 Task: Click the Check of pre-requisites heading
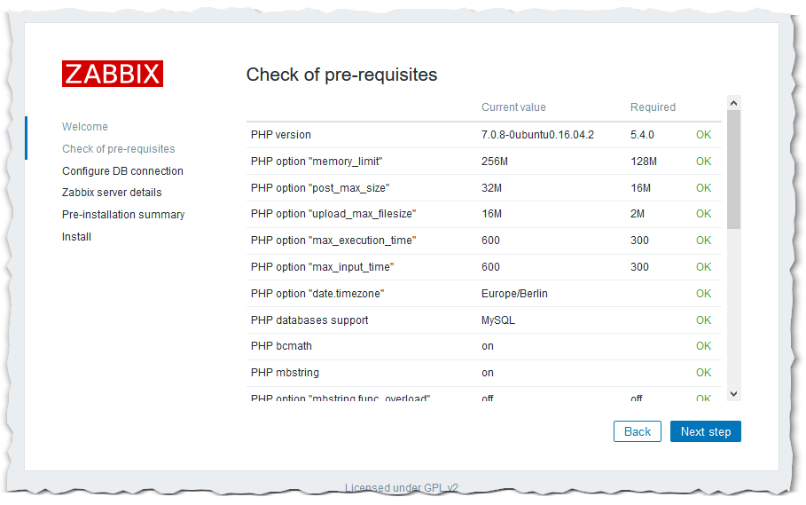(x=341, y=75)
